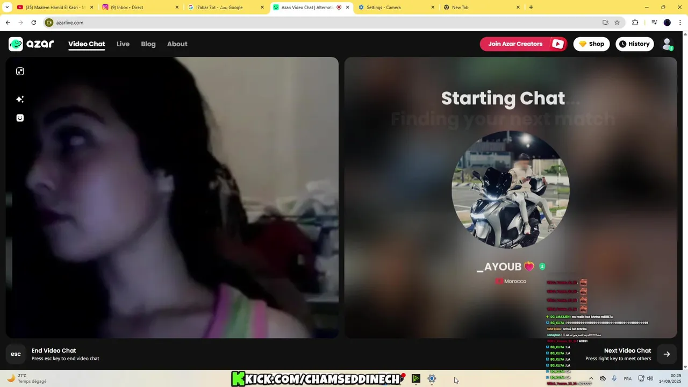Click the _AYOUB username
The width and height of the screenshot is (688, 387).
coord(499,267)
